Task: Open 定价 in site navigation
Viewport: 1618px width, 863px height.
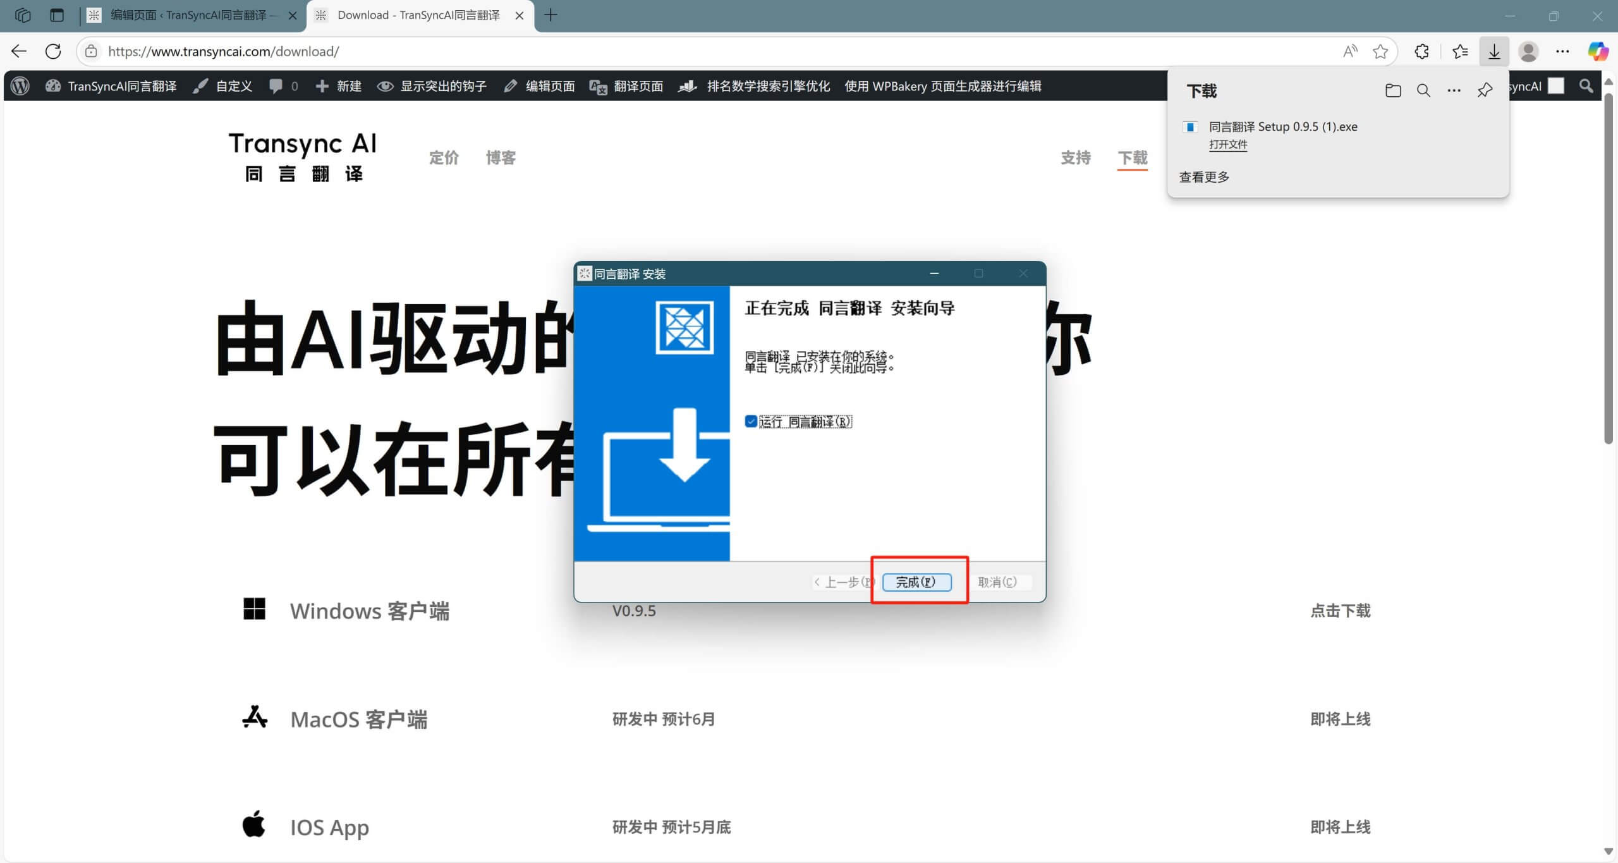Action: tap(444, 157)
